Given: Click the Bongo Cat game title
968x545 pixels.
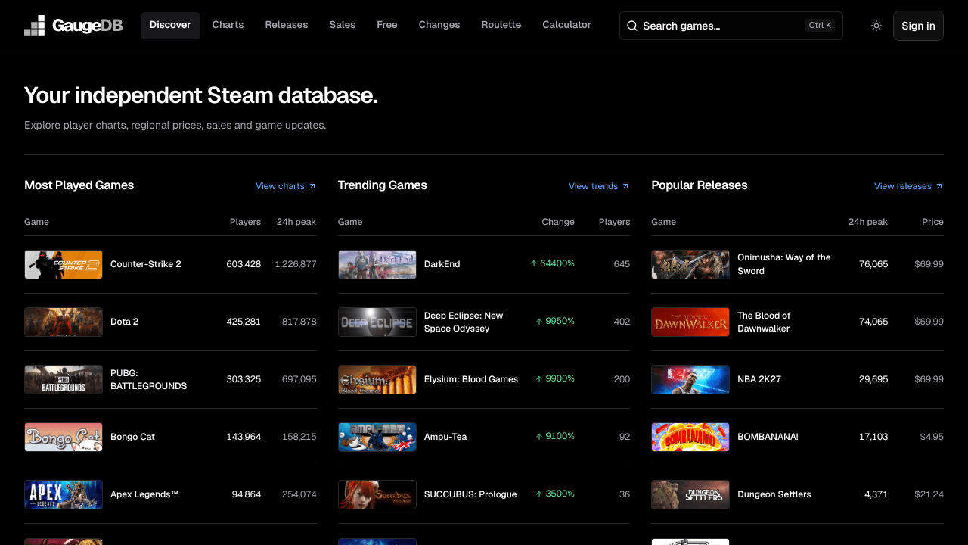Looking at the screenshot, I should 132,437.
